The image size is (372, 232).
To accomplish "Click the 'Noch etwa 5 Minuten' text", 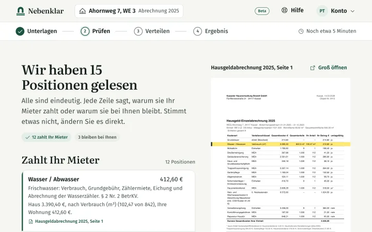I will pyautogui.click(x=331, y=31).
